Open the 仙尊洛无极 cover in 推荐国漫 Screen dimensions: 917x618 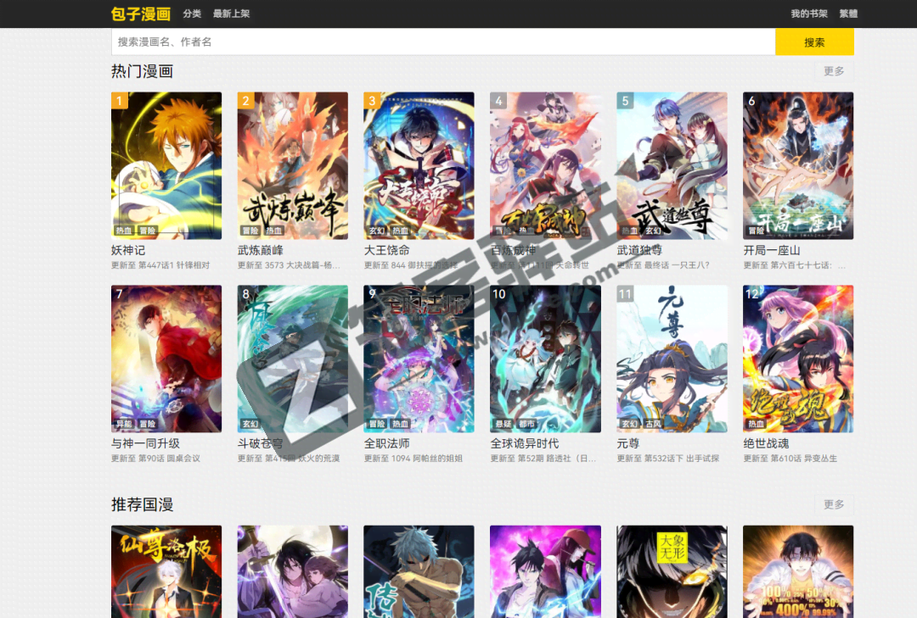[x=166, y=571]
